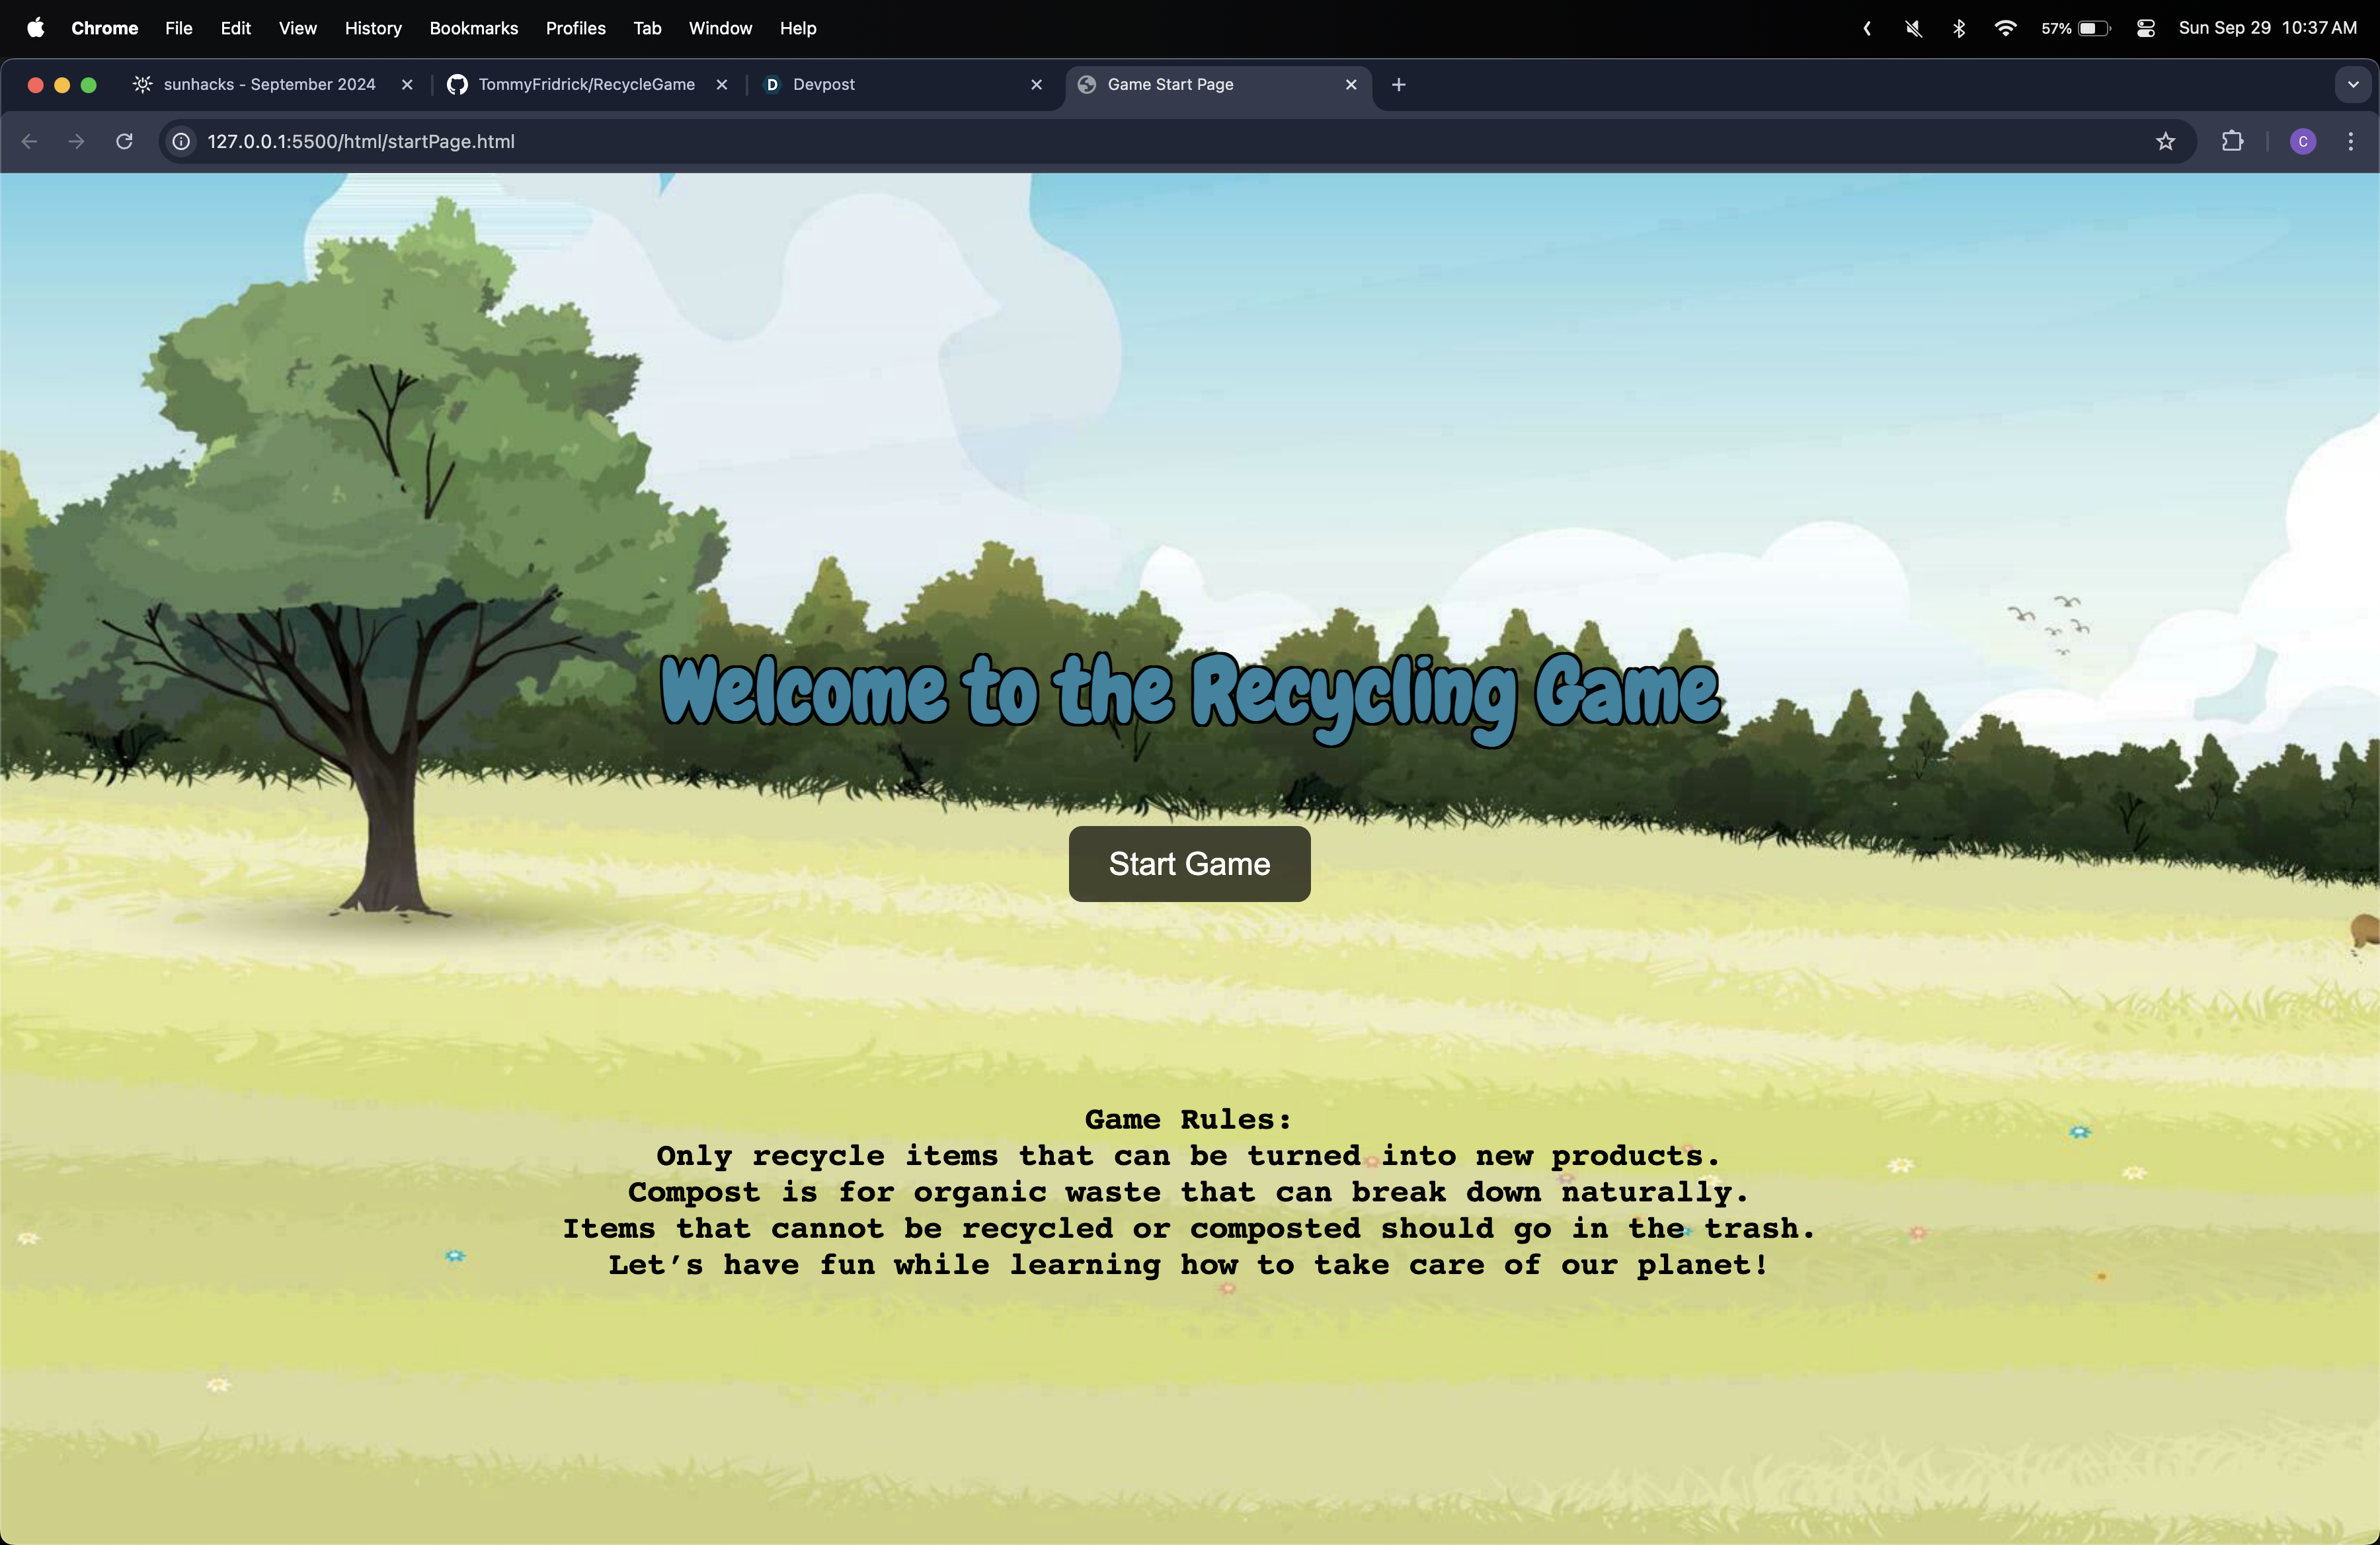Switch to TommyFridrick/RecycleGame tab
Viewport: 2380px width, 1545px height.
click(x=586, y=85)
